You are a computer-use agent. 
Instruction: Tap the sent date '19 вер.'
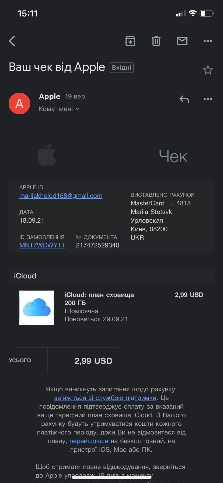(76, 96)
